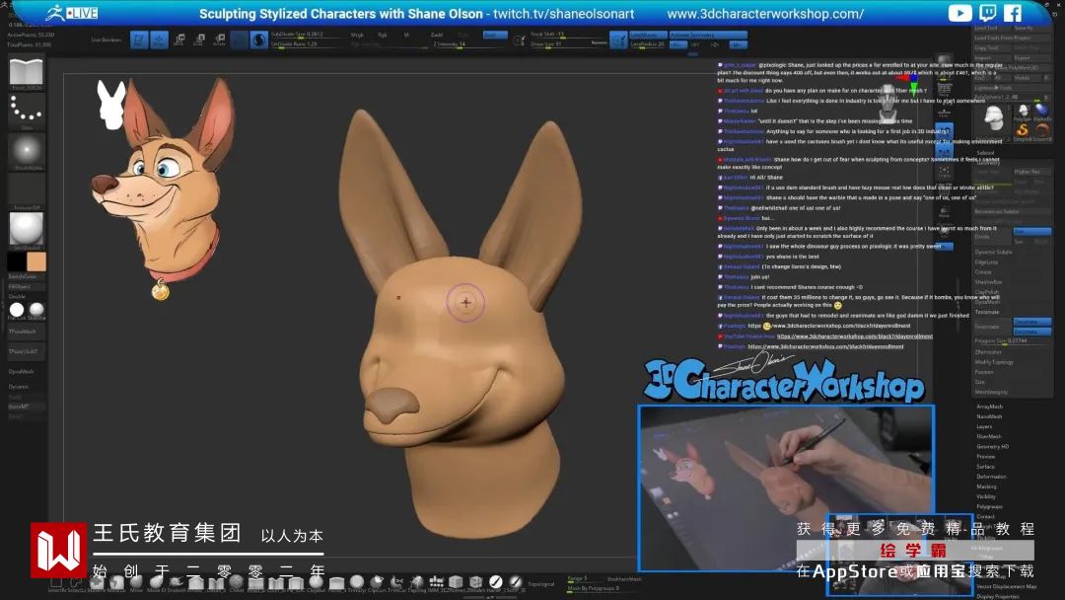Expand the Modify Topology section

(994, 362)
